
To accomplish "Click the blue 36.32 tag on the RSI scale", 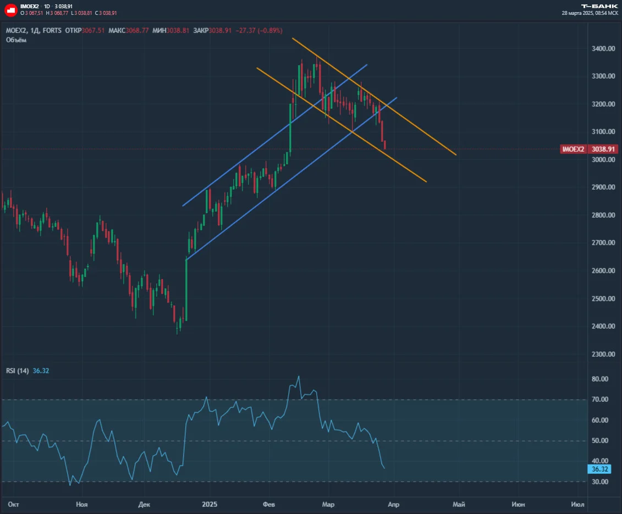I will tap(599, 469).
